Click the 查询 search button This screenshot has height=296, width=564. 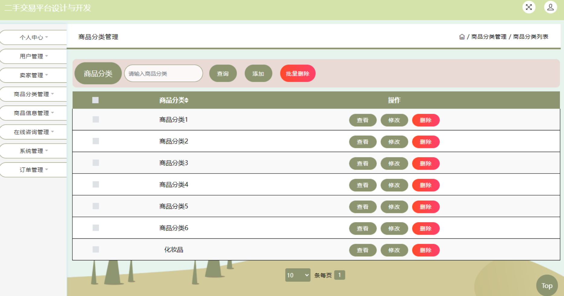coord(223,74)
